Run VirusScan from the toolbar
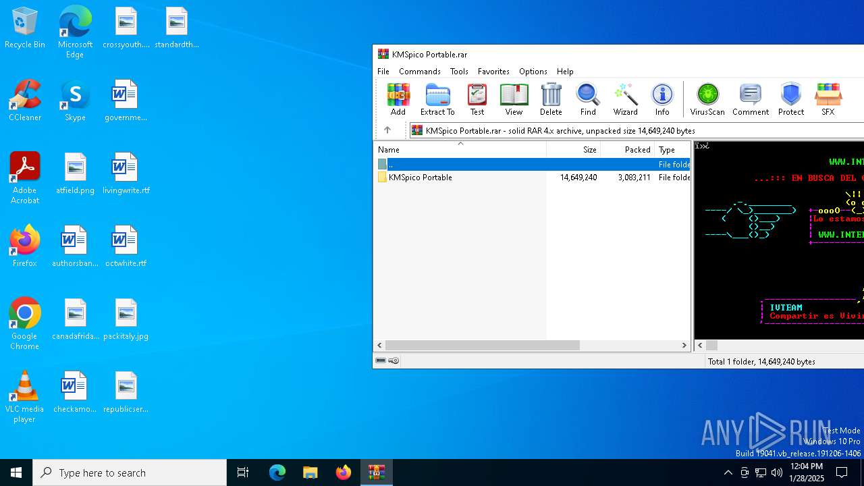The height and width of the screenshot is (486, 864). [707, 99]
